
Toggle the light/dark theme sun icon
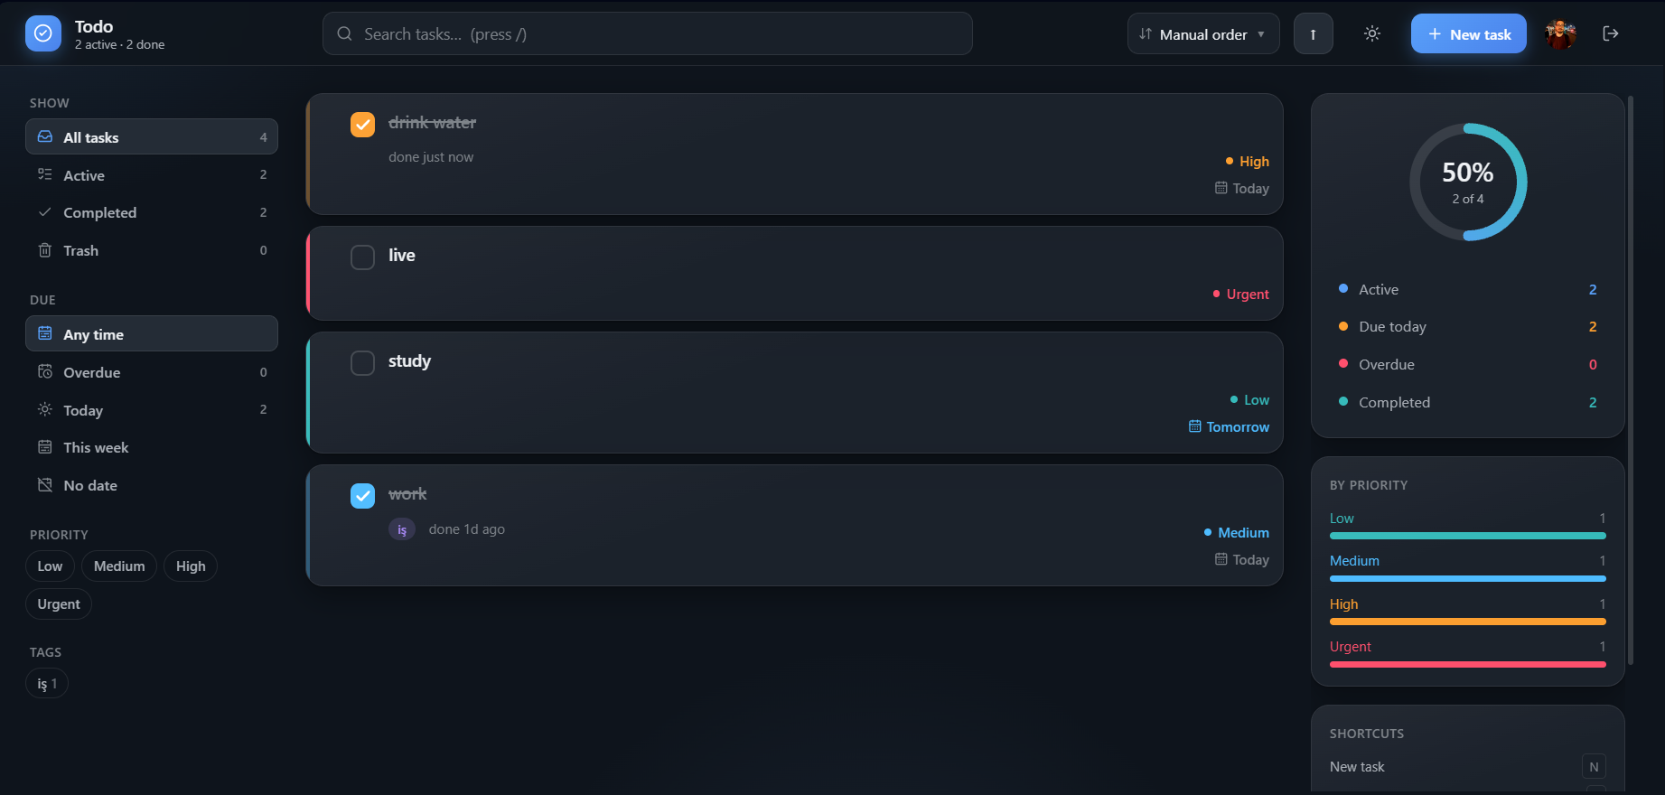point(1372,34)
